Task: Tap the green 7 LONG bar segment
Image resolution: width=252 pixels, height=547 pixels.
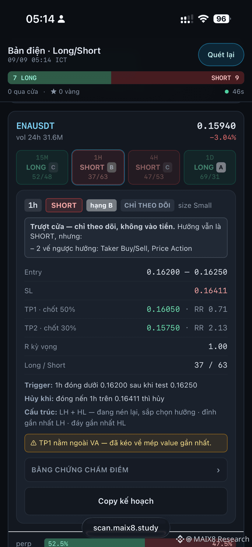Action: pos(60,78)
